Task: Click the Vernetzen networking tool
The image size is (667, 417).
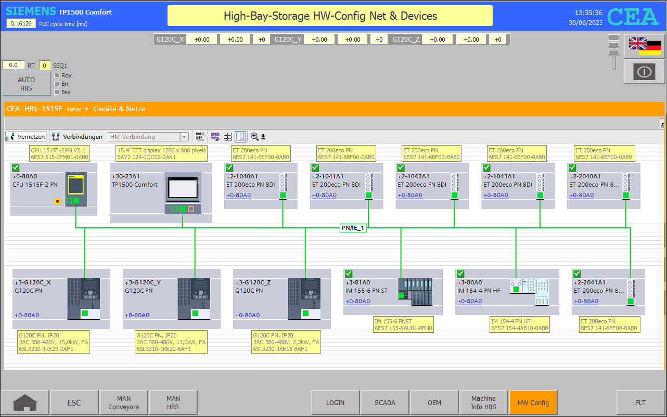Action: 26,137
